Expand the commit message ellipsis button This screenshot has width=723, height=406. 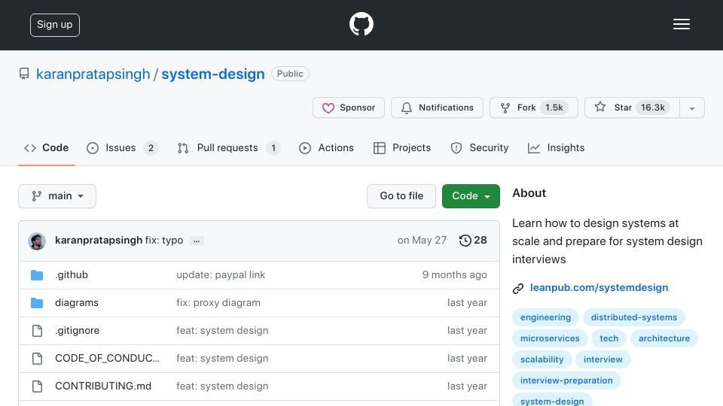(x=197, y=241)
